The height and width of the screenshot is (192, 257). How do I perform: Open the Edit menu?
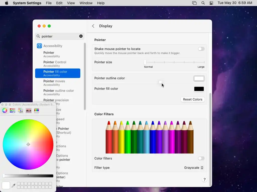click(x=59, y=3)
